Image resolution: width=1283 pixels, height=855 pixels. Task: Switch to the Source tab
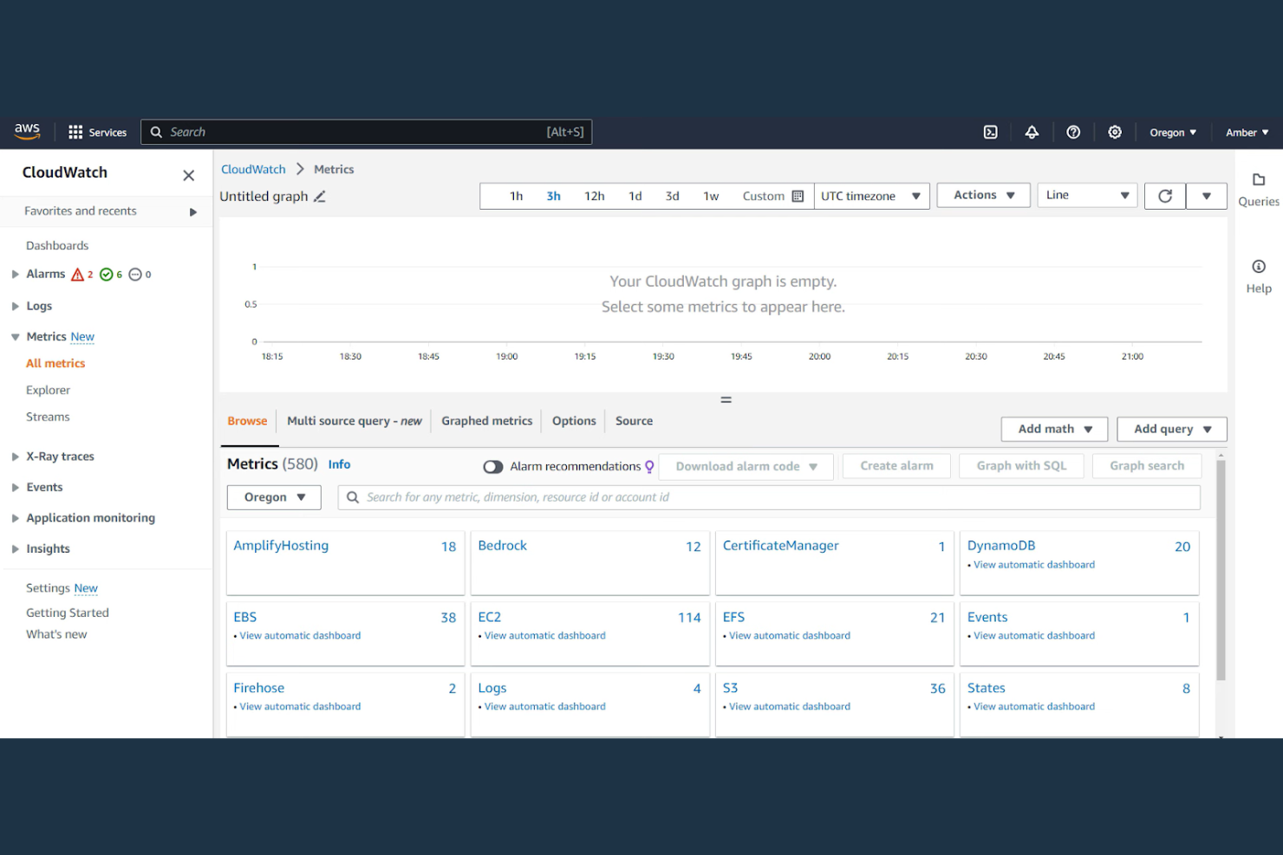click(633, 421)
